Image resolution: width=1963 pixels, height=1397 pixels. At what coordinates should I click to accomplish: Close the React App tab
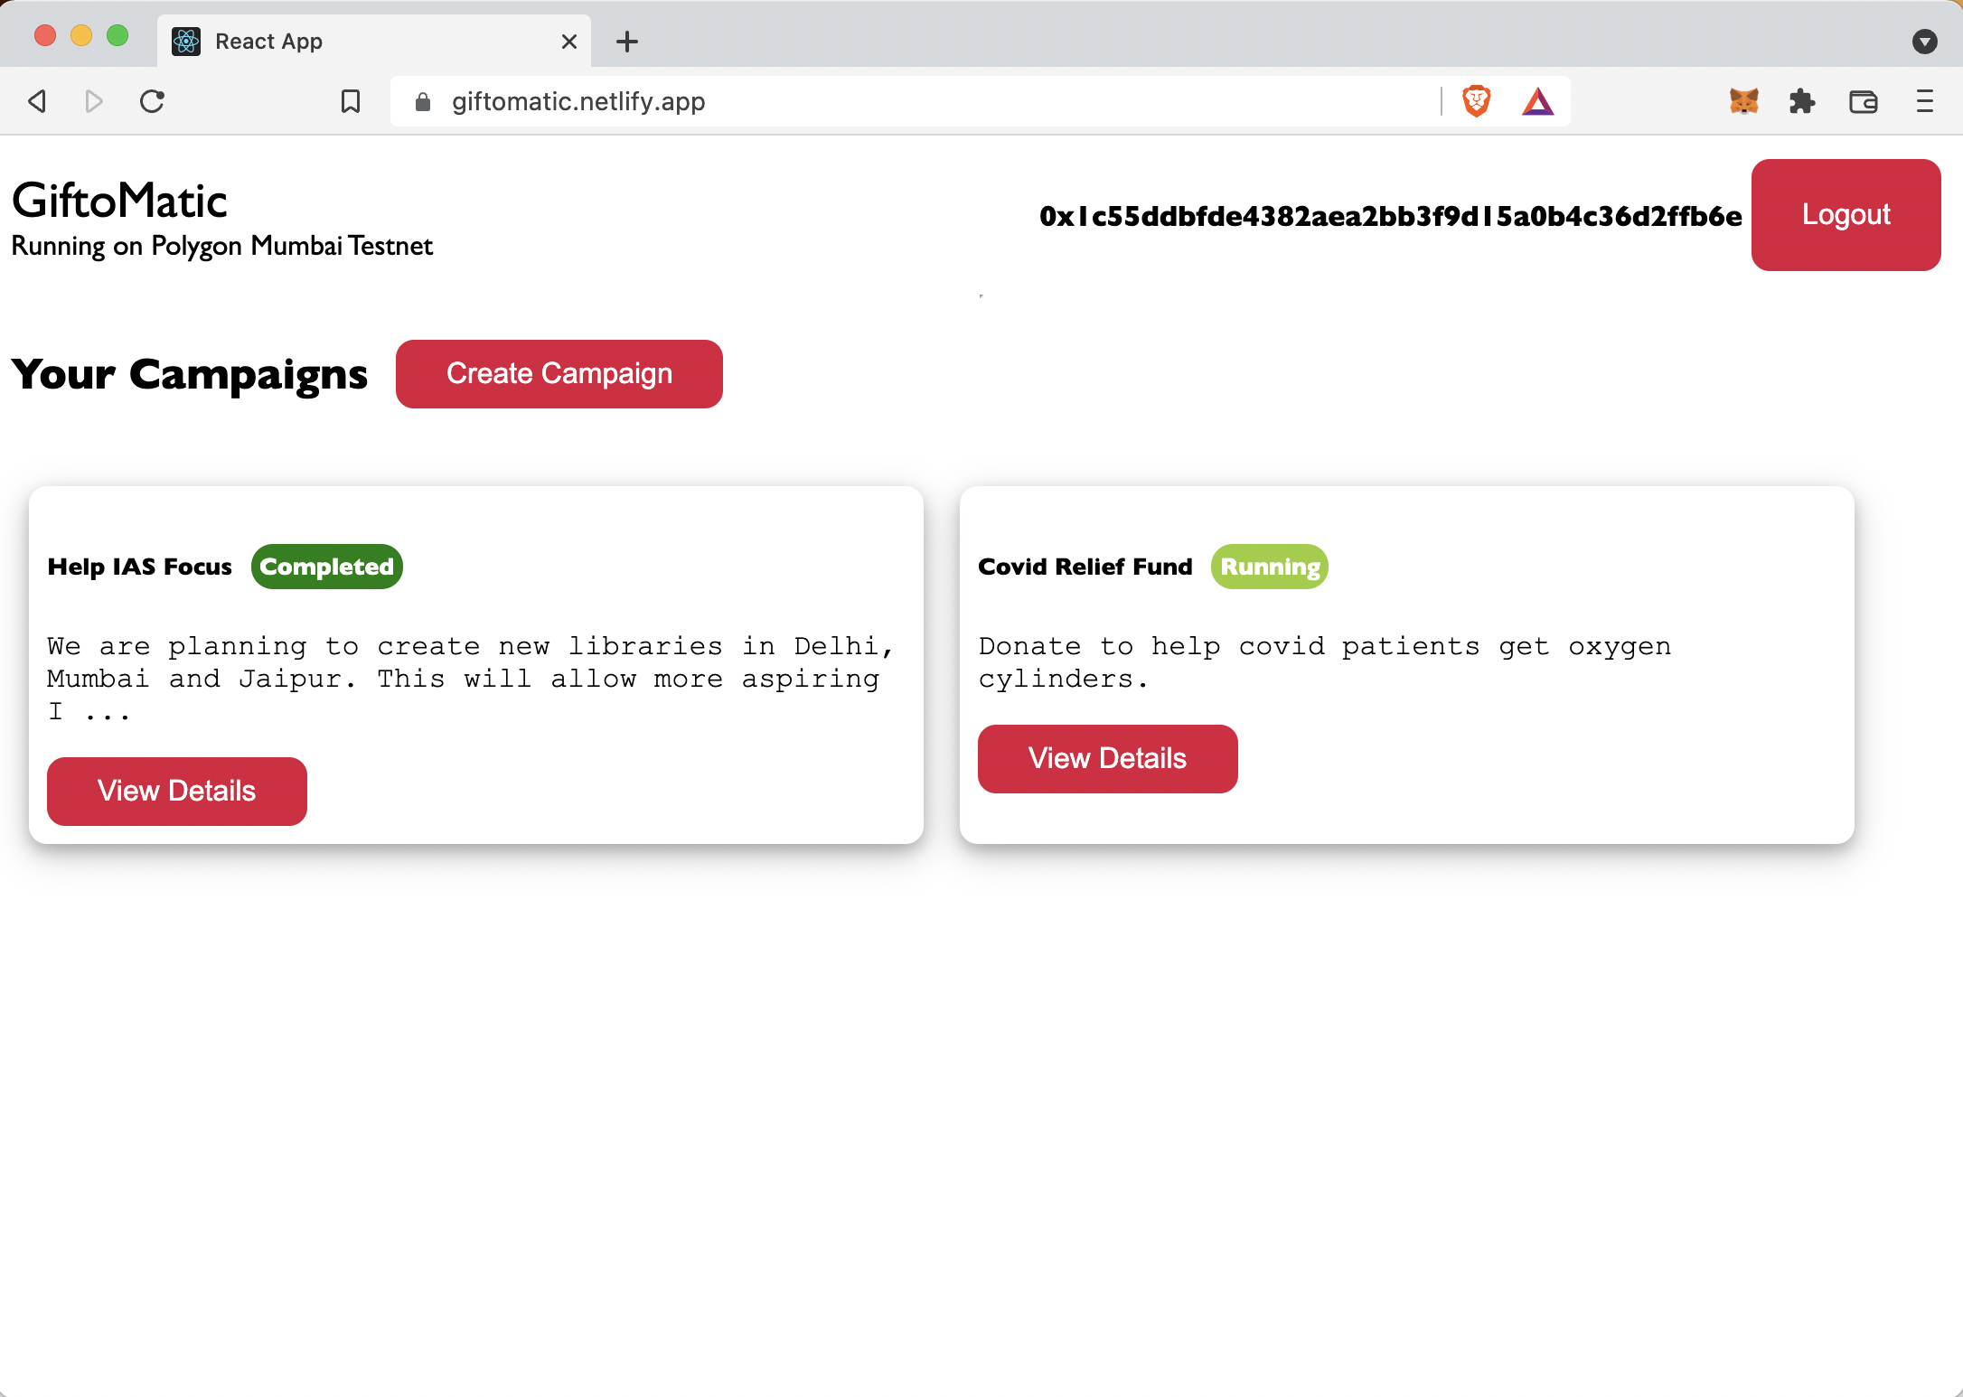pos(568,42)
